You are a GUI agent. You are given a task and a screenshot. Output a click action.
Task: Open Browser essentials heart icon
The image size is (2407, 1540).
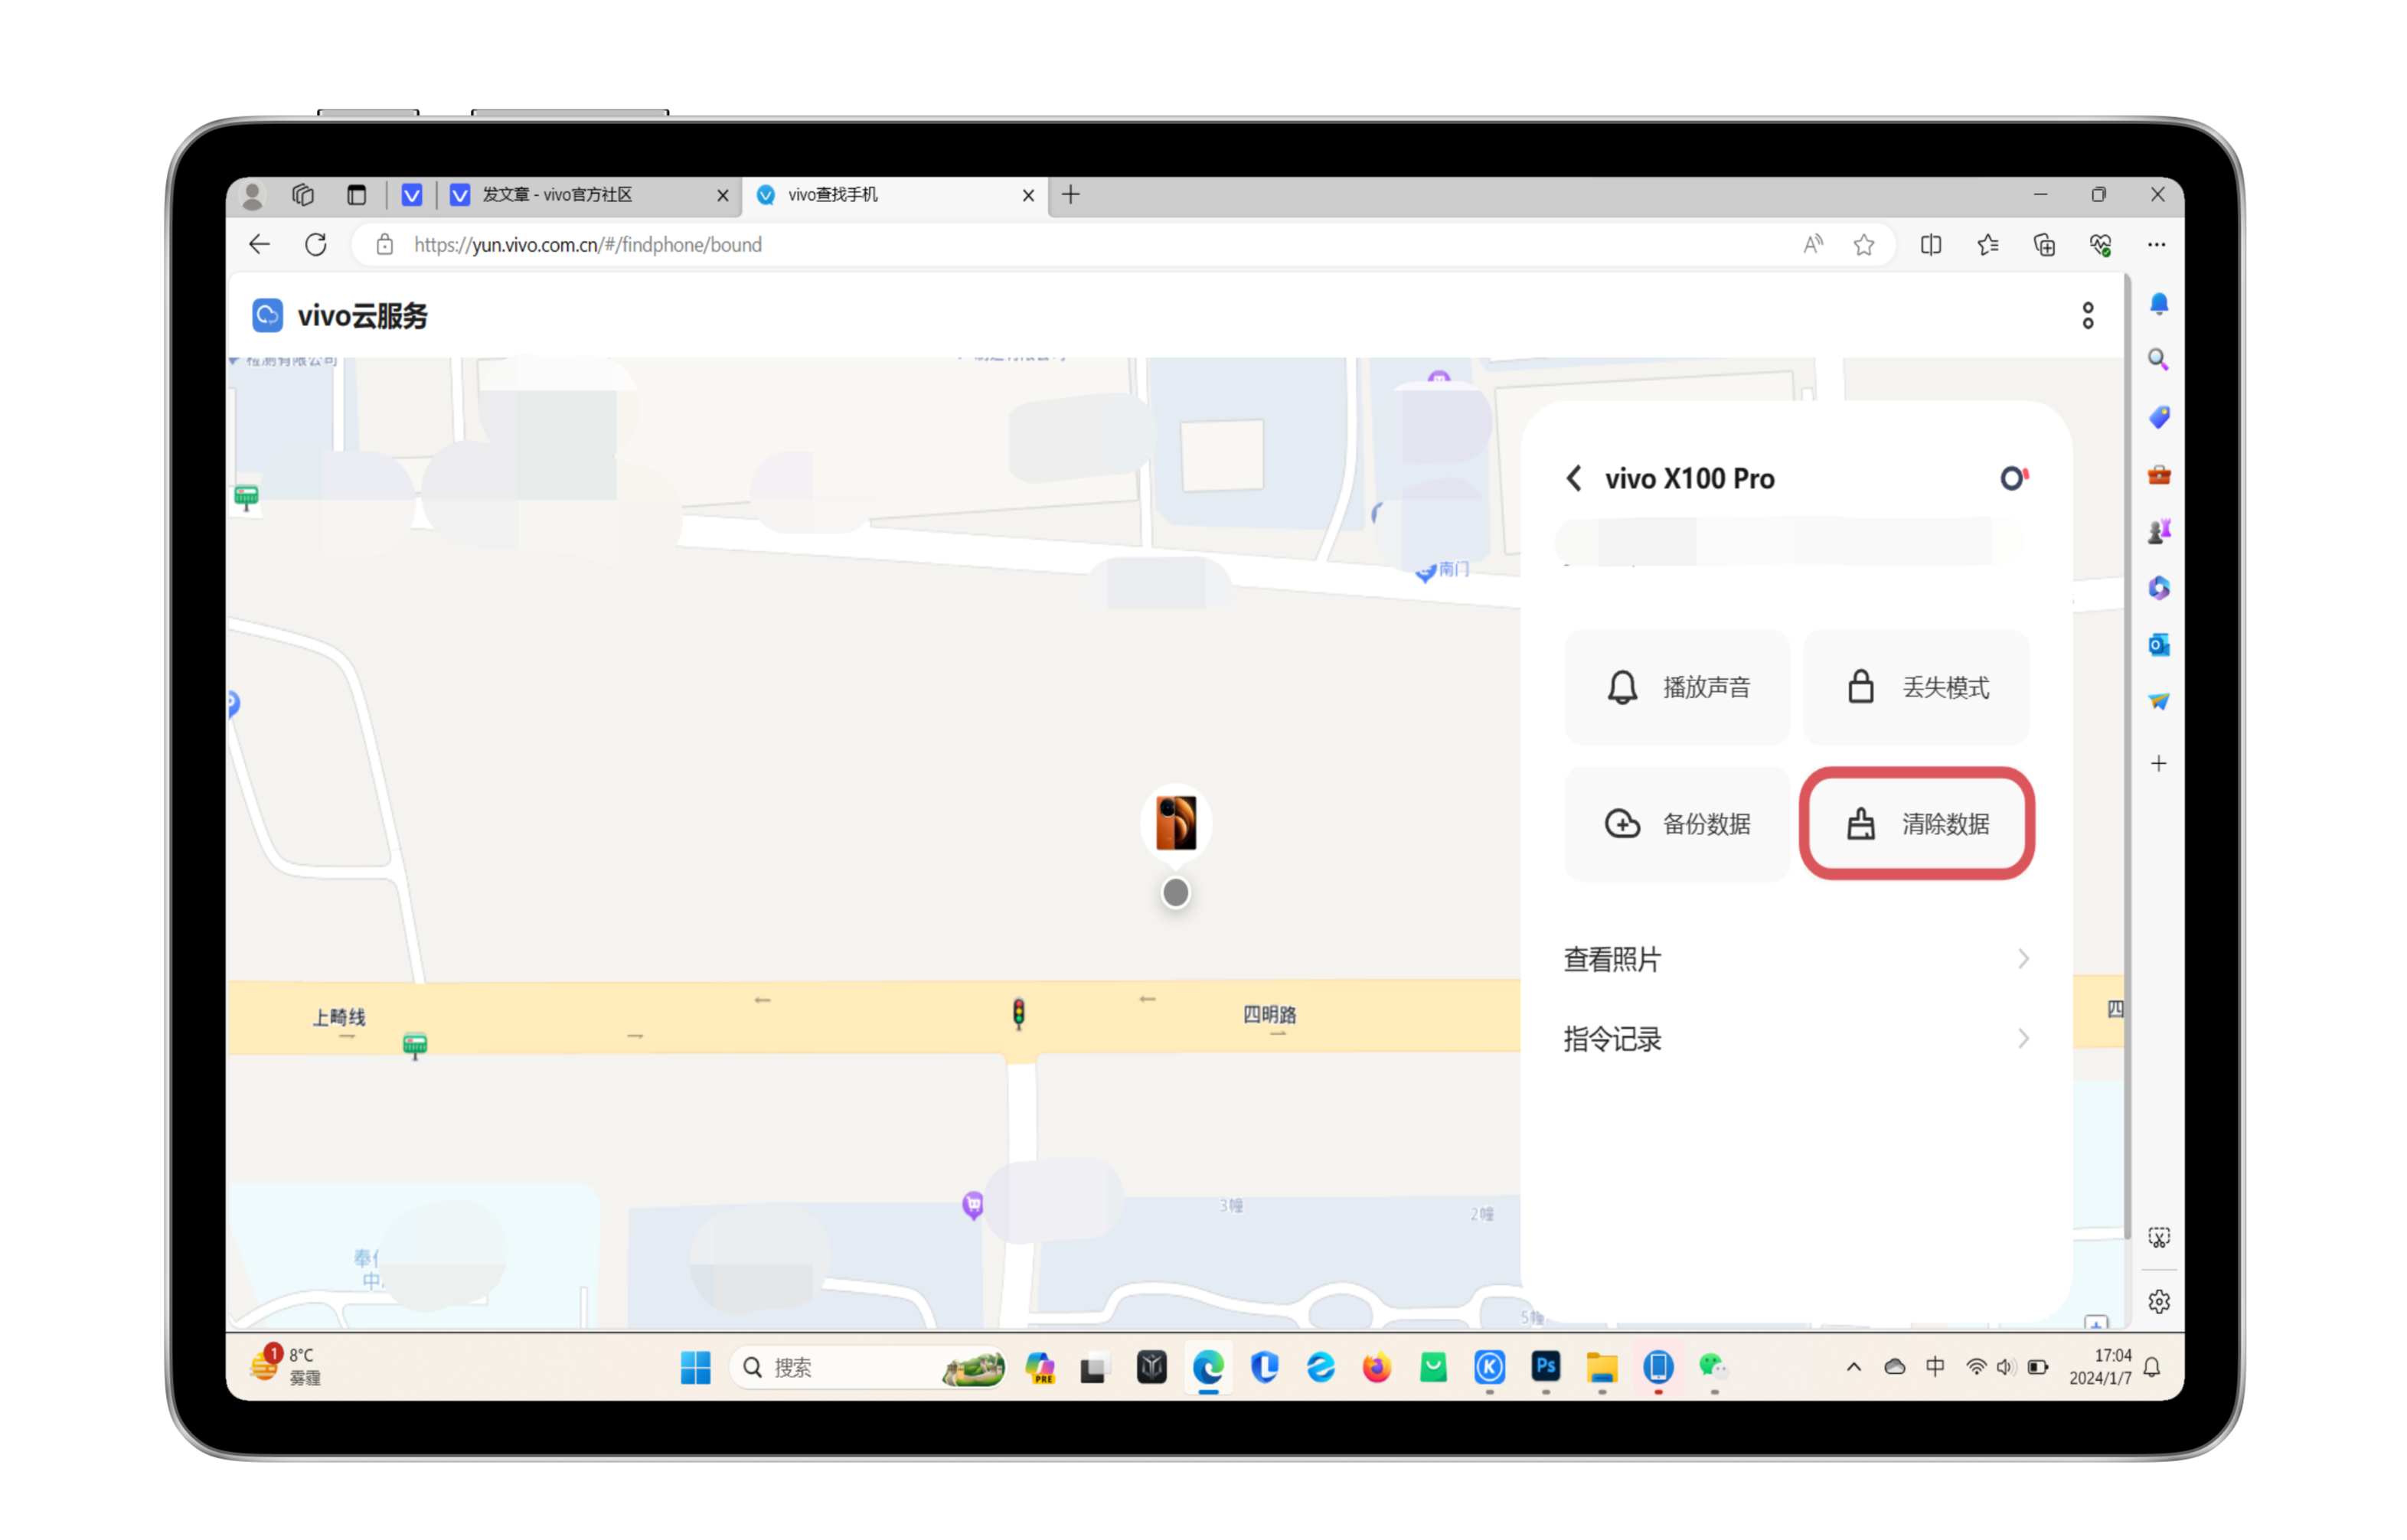click(x=2101, y=245)
